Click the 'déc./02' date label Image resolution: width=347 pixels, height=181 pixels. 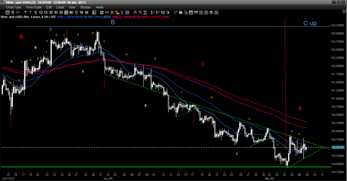click(x=269, y=178)
